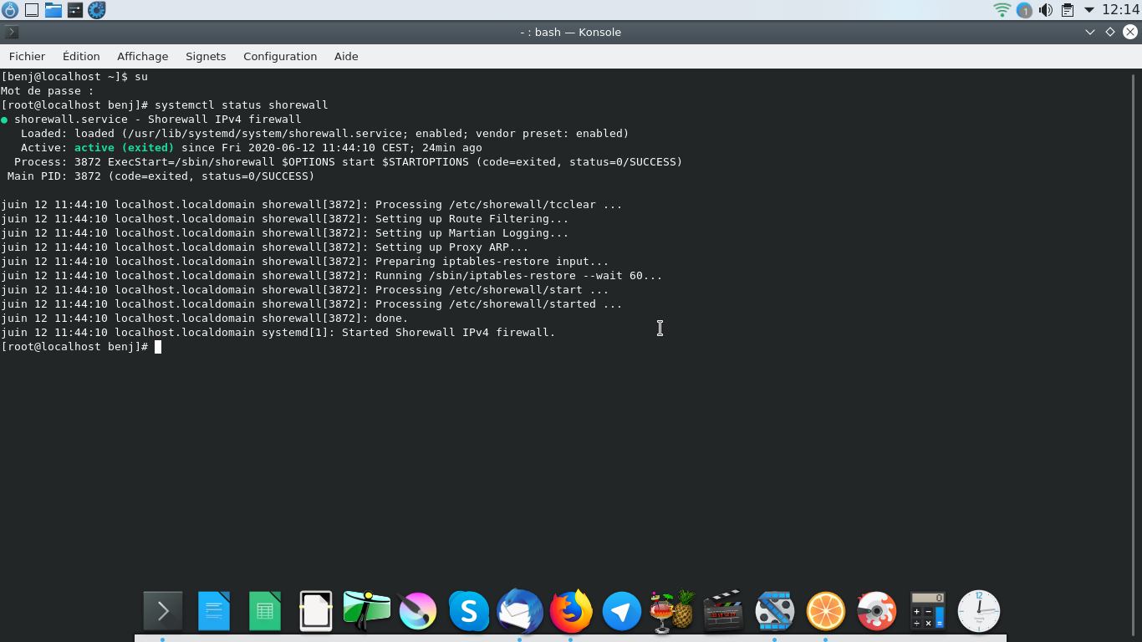This screenshot has height=642, width=1142.
Task: Click the Wi-Fi network tray icon
Action: coord(1002,10)
